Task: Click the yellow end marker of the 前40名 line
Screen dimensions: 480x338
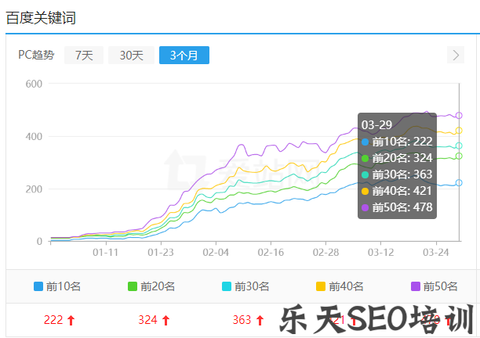Action: (x=459, y=131)
